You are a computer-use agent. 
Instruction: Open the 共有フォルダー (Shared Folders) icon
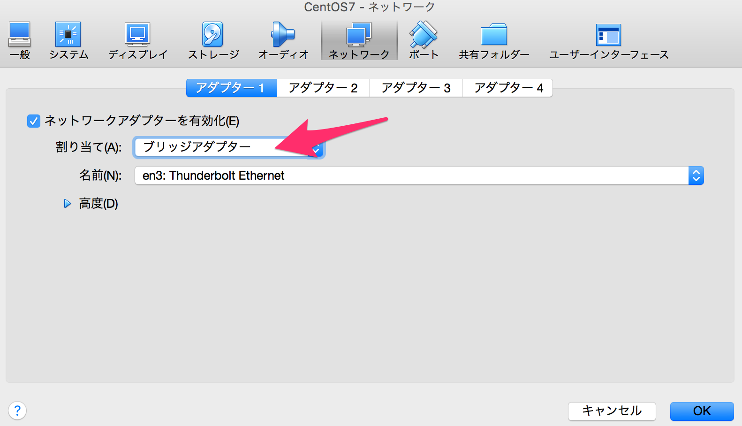point(494,40)
